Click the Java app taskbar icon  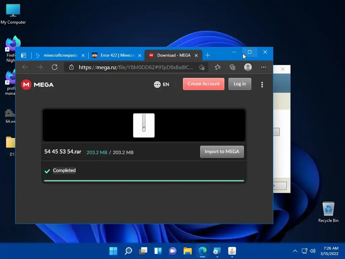[232, 251]
